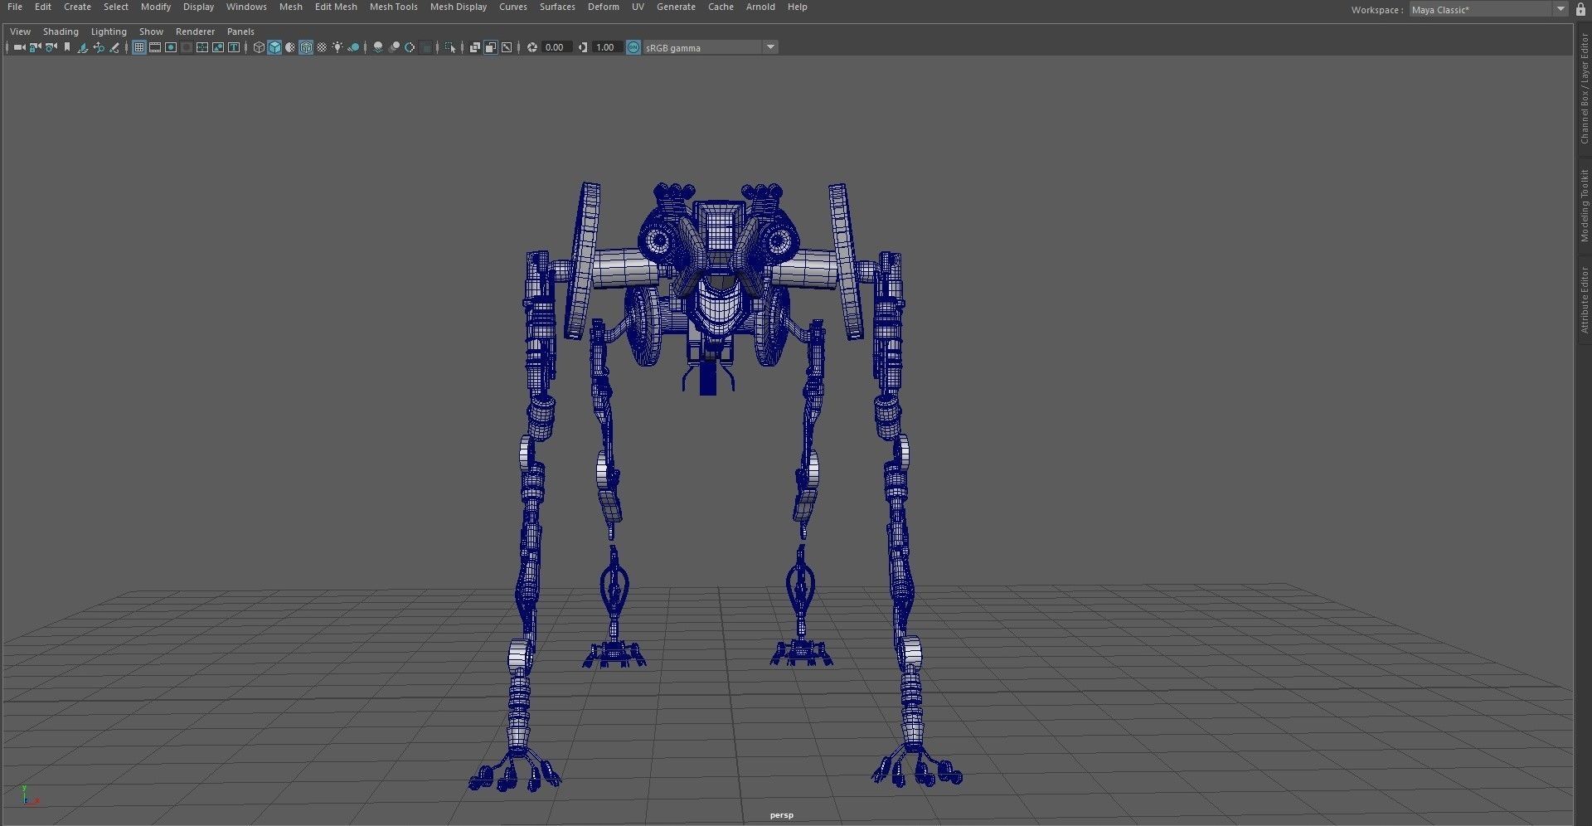Image resolution: width=1592 pixels, height=826 pixels.
Task: Click the Grease Pencil icon
Action: (x=114, y=47)
